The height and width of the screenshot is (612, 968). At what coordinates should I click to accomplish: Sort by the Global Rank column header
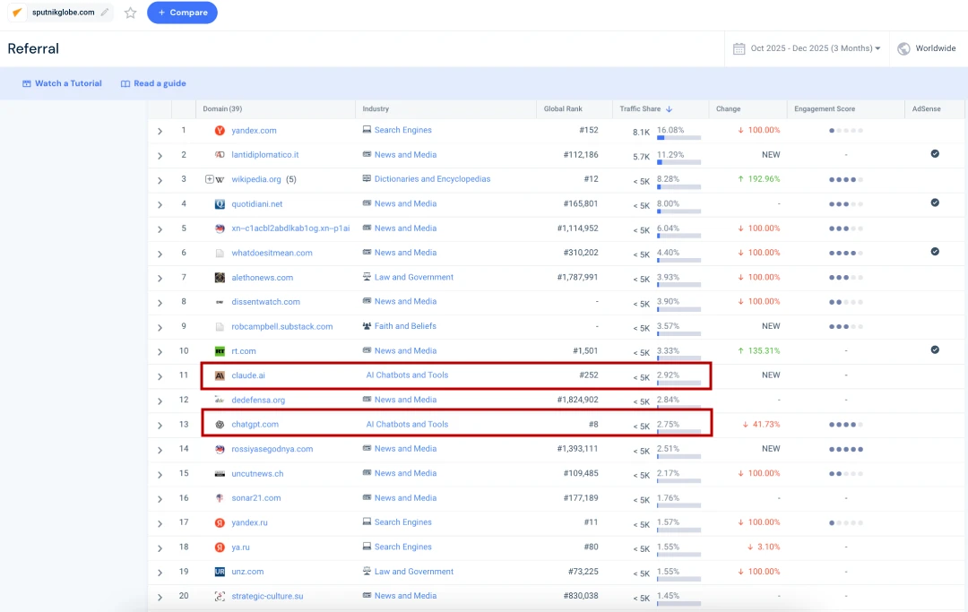point(563,109)
